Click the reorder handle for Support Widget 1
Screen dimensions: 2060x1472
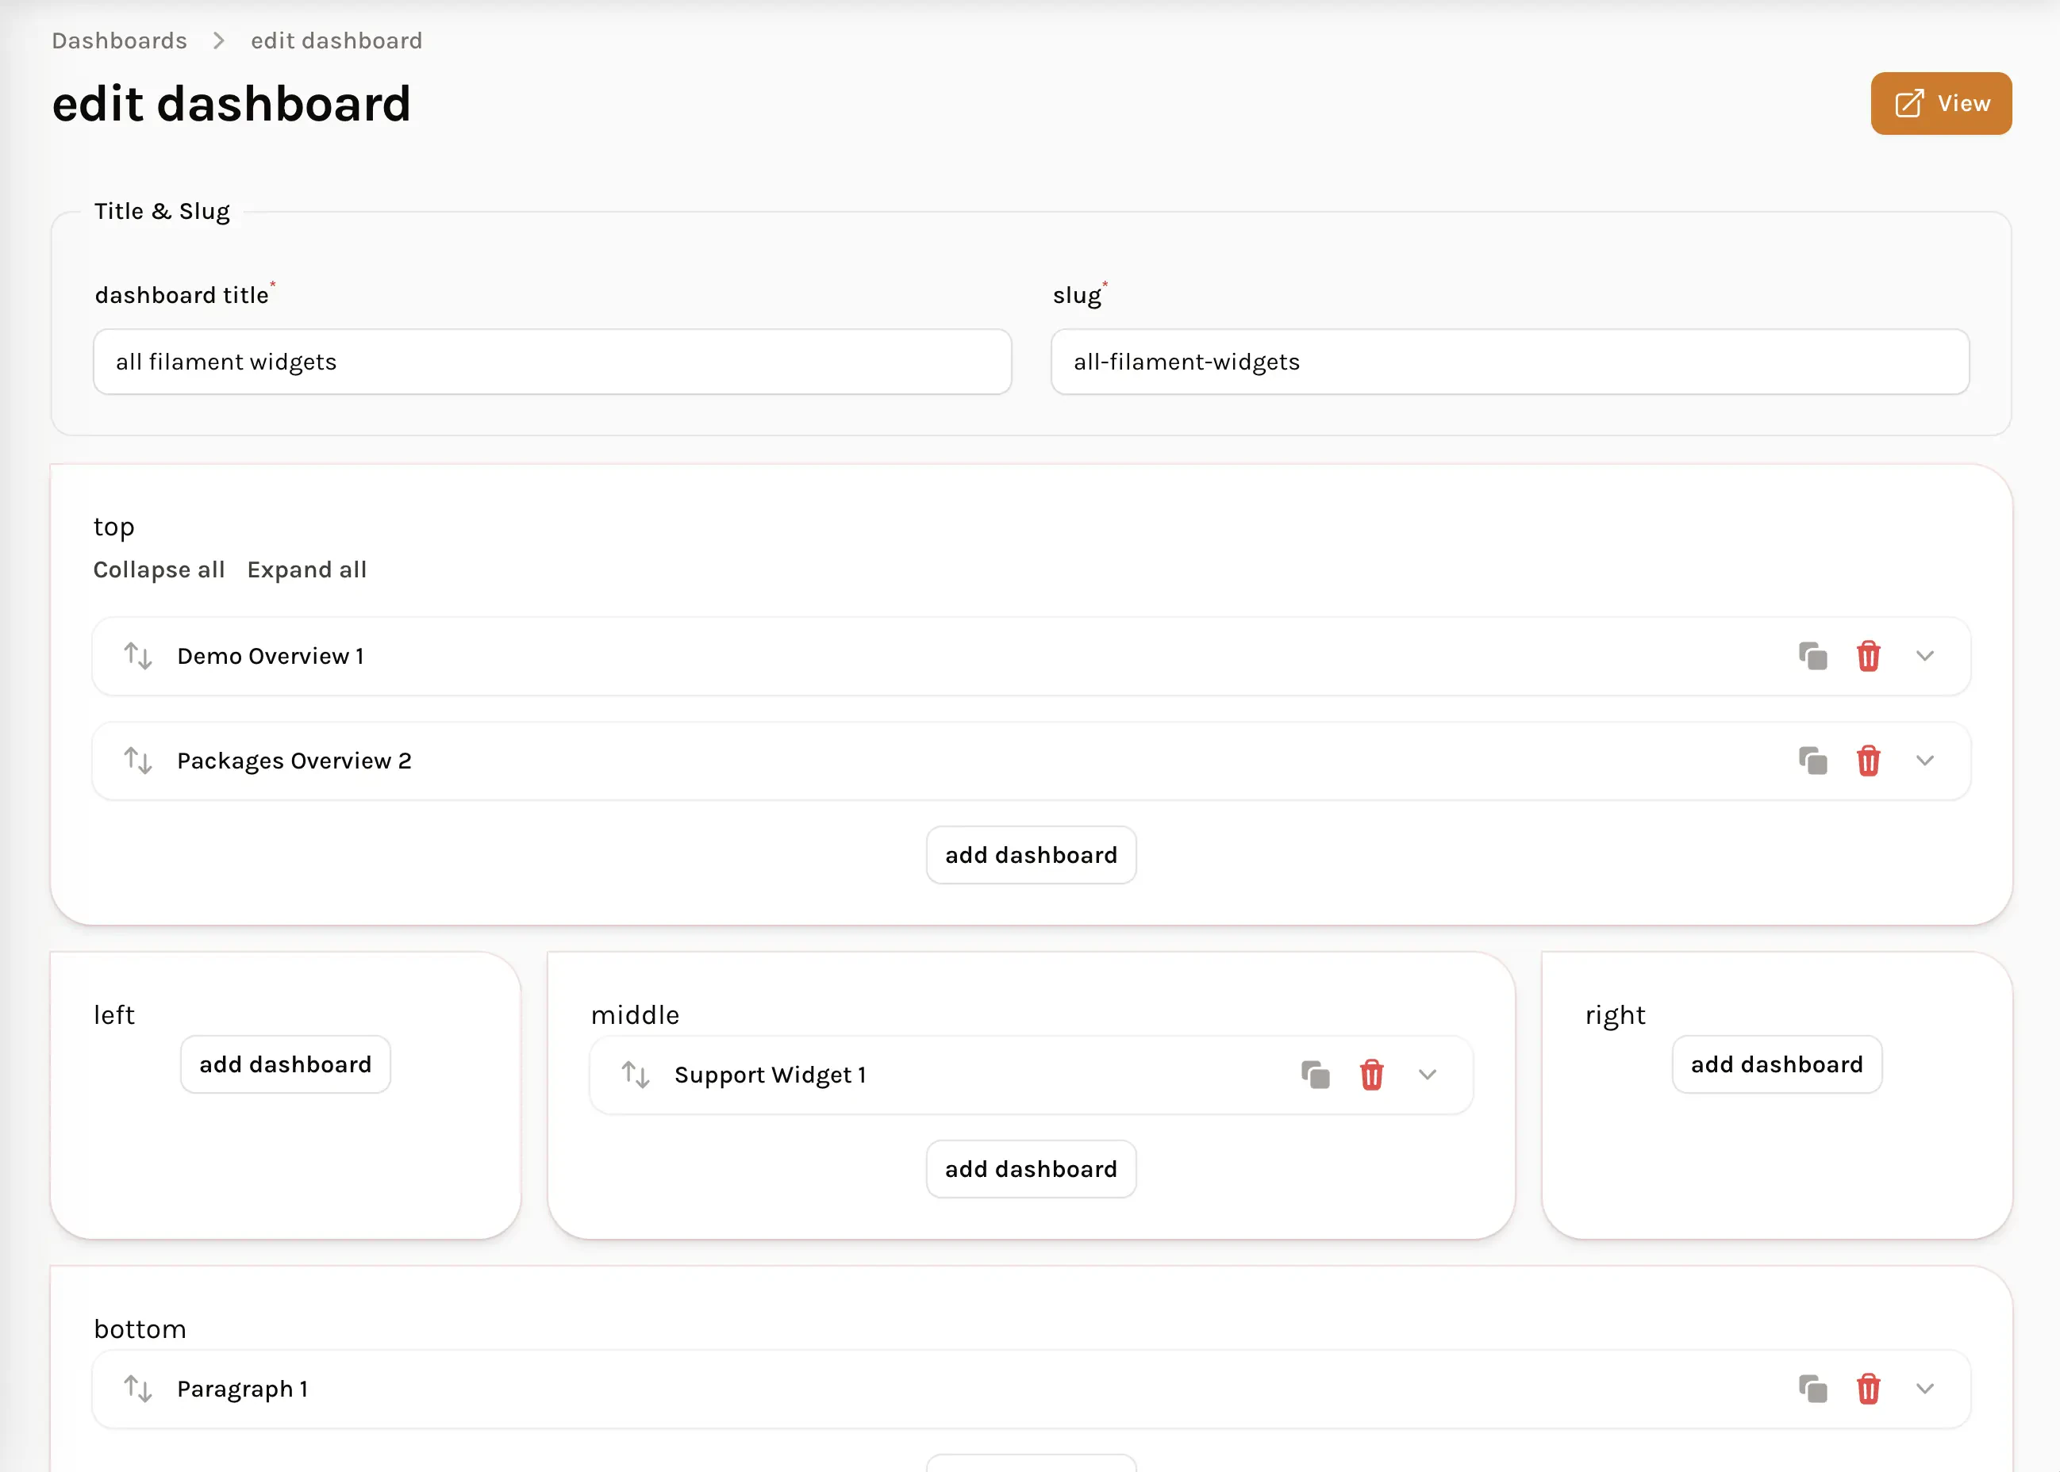coord(636,1075)
